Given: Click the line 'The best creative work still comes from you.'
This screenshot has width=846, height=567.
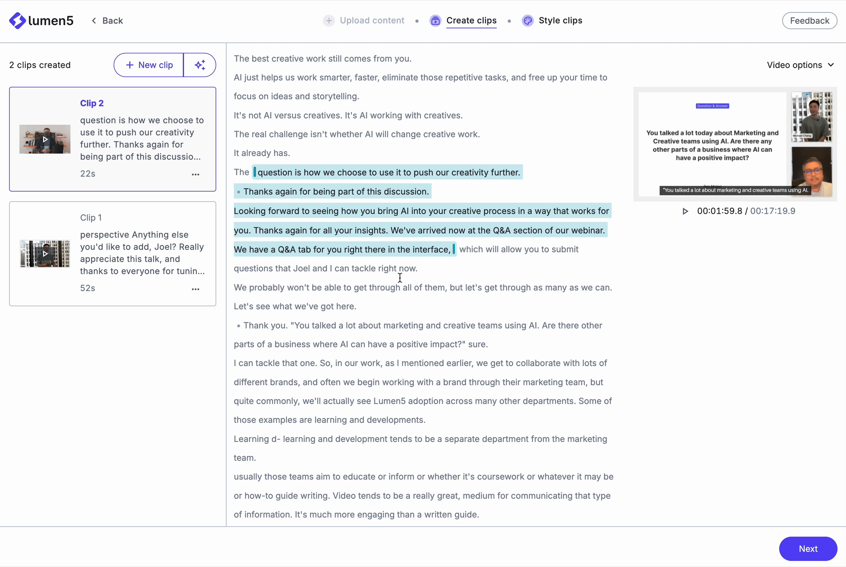Looking at the screenshot, I should point(322,59).
